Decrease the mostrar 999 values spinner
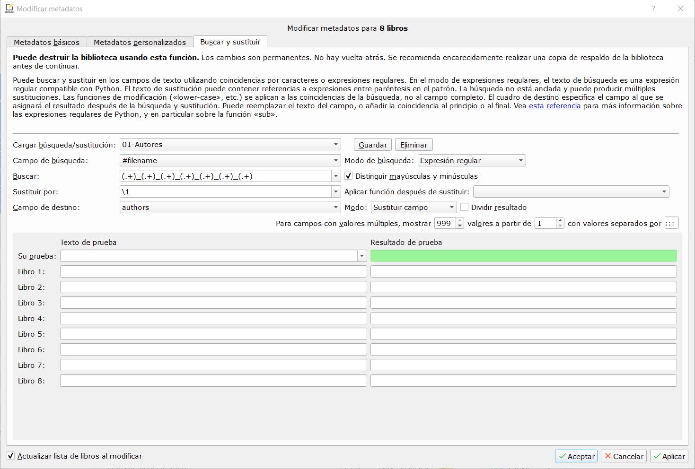Screen dimensions: 695x469 [x=460, y=226]
